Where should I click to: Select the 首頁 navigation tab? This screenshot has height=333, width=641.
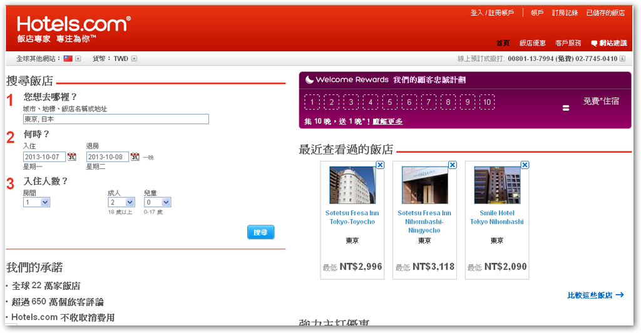point(503,43)
